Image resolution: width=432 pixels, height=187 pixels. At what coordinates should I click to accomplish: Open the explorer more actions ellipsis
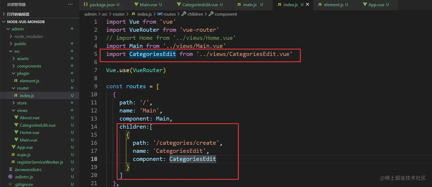(70, 5)
